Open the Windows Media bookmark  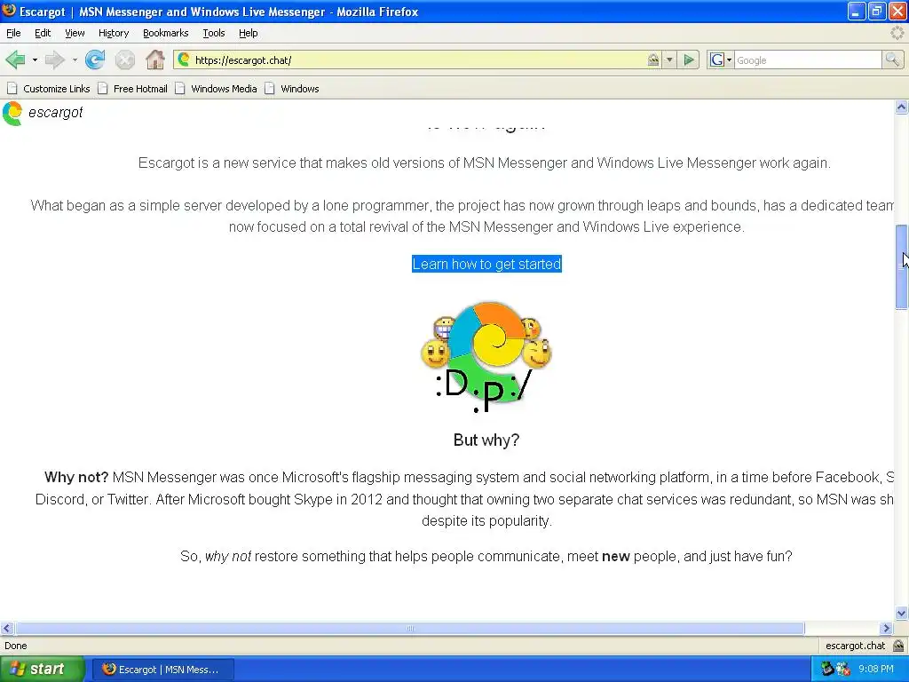[x=217, y=89]
